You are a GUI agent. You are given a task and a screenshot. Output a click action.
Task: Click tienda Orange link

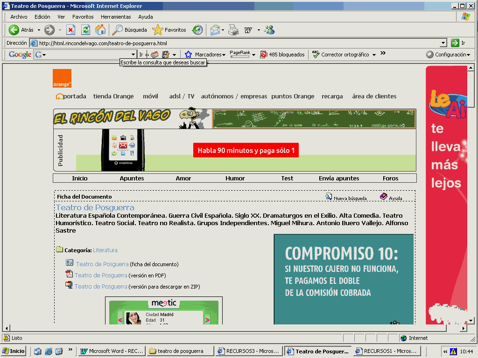tap(113, 96)
